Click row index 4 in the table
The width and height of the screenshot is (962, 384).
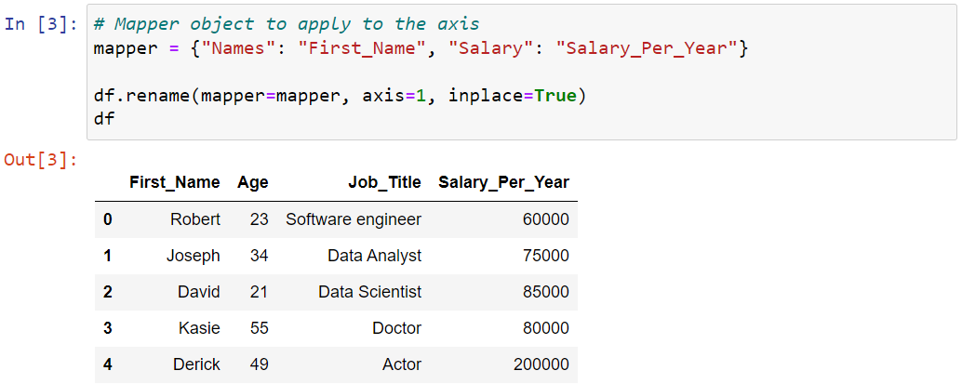pyautogui.click(x=108, y=364)
